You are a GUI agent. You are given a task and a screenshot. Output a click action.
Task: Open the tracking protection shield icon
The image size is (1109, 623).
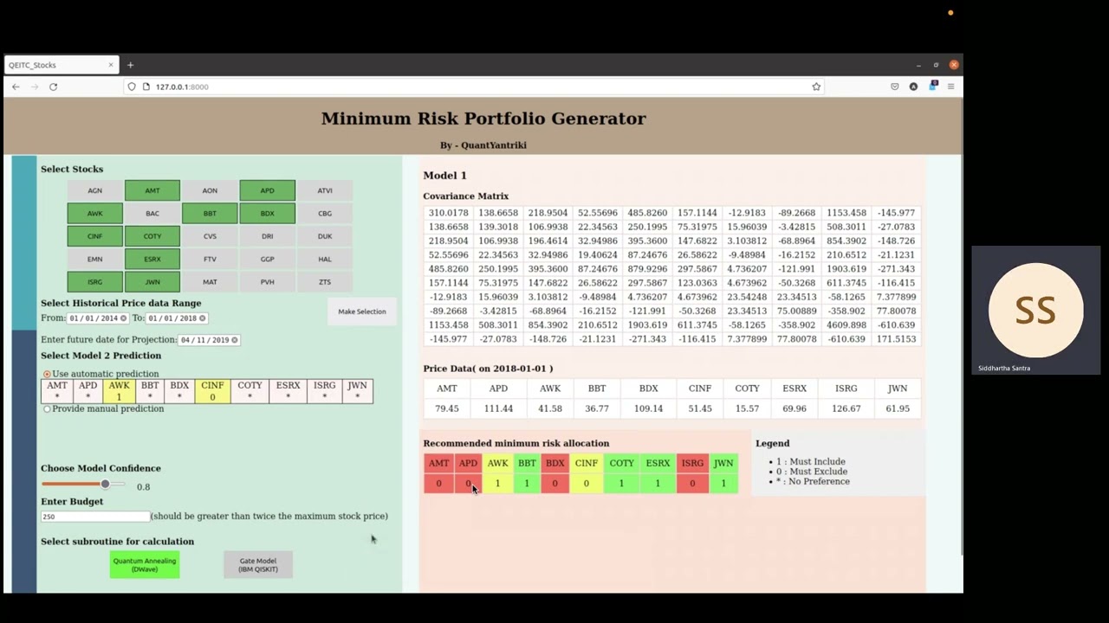132,87
